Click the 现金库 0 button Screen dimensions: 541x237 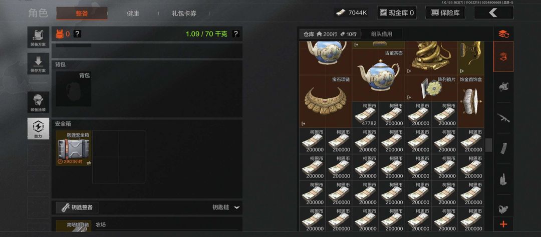pos(397,12)
